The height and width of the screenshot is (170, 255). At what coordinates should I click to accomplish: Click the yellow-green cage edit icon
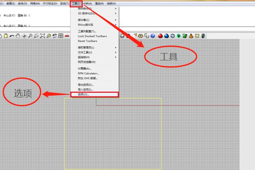click(197, 36)
